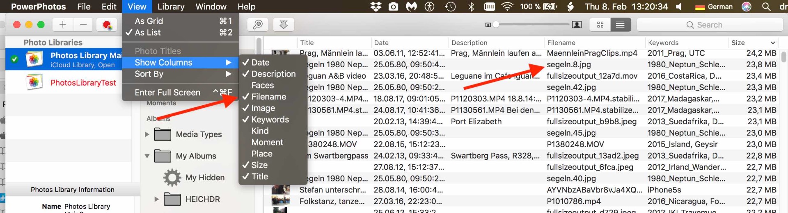Switch to list view button
788x213 pixels.
620,25
